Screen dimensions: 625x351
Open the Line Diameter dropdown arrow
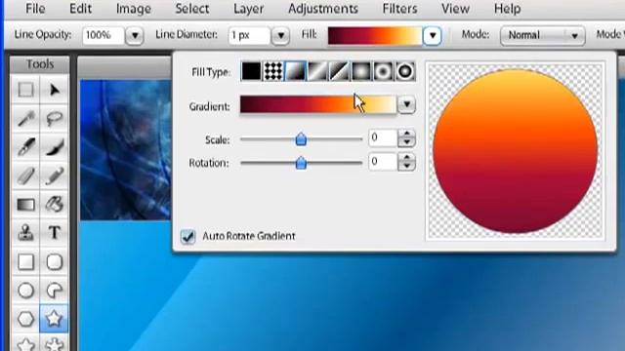pos(280,36)
